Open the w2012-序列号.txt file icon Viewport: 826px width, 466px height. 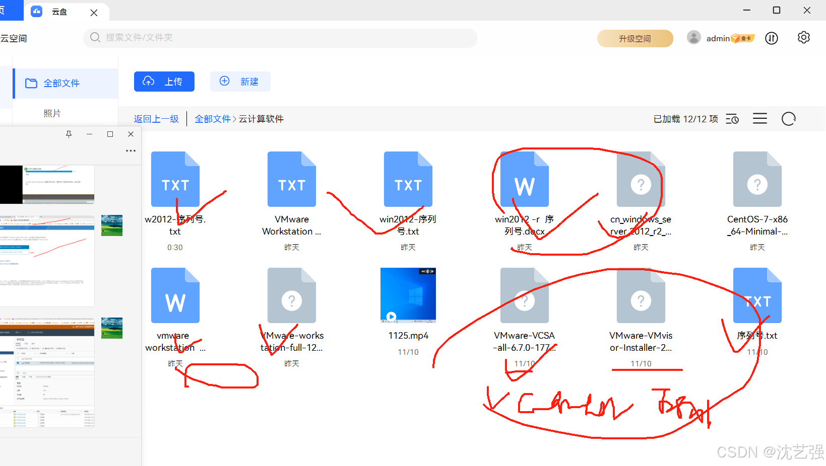[x=175, y=179]
